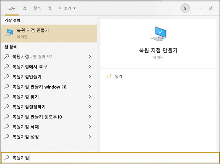Select web suggestion 복원지점설정하기
Viewport: 220px width, 164px height.
(x=49, y=107)
